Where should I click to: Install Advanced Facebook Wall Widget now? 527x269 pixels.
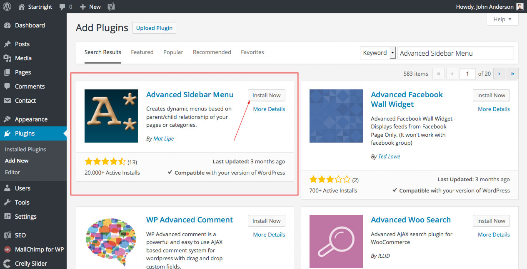[491, 95]
